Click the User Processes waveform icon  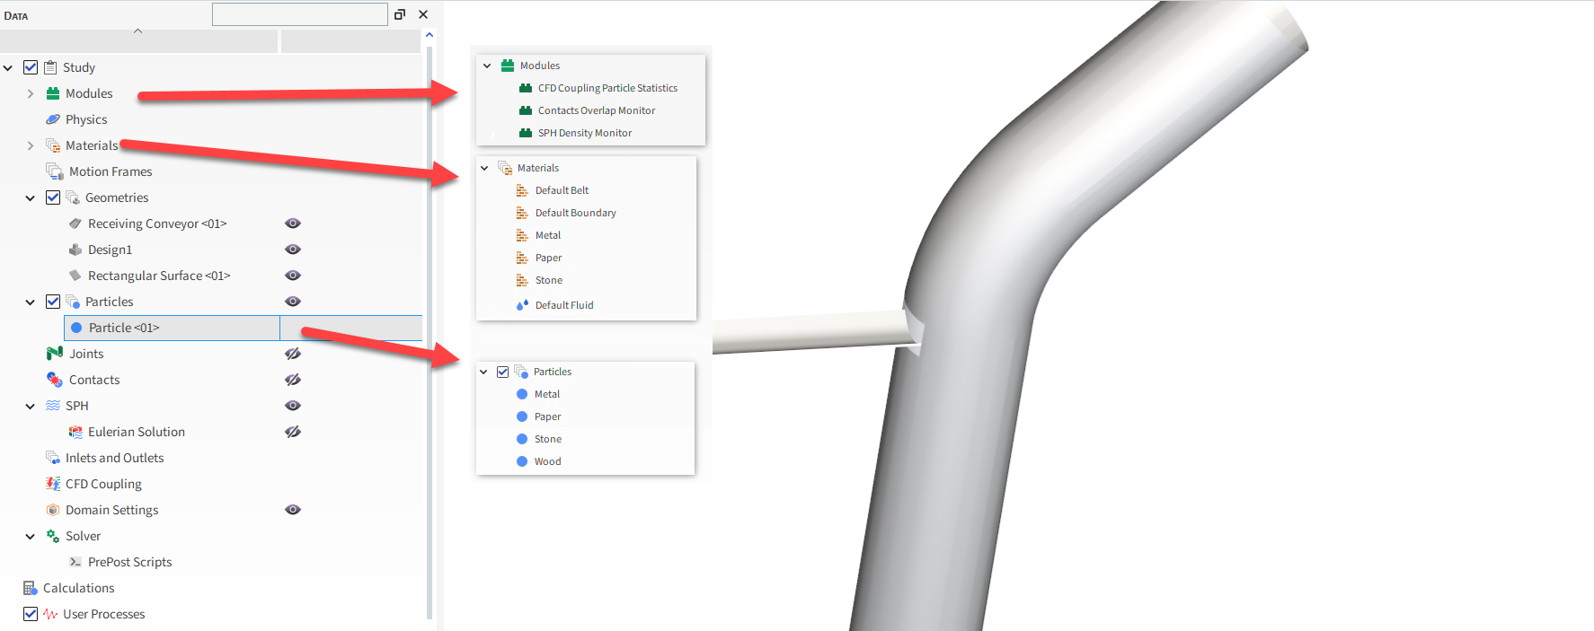(x=50, y=614)
